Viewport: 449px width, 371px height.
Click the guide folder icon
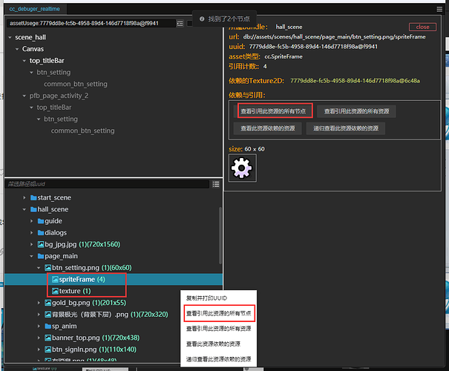pos(41,221)
